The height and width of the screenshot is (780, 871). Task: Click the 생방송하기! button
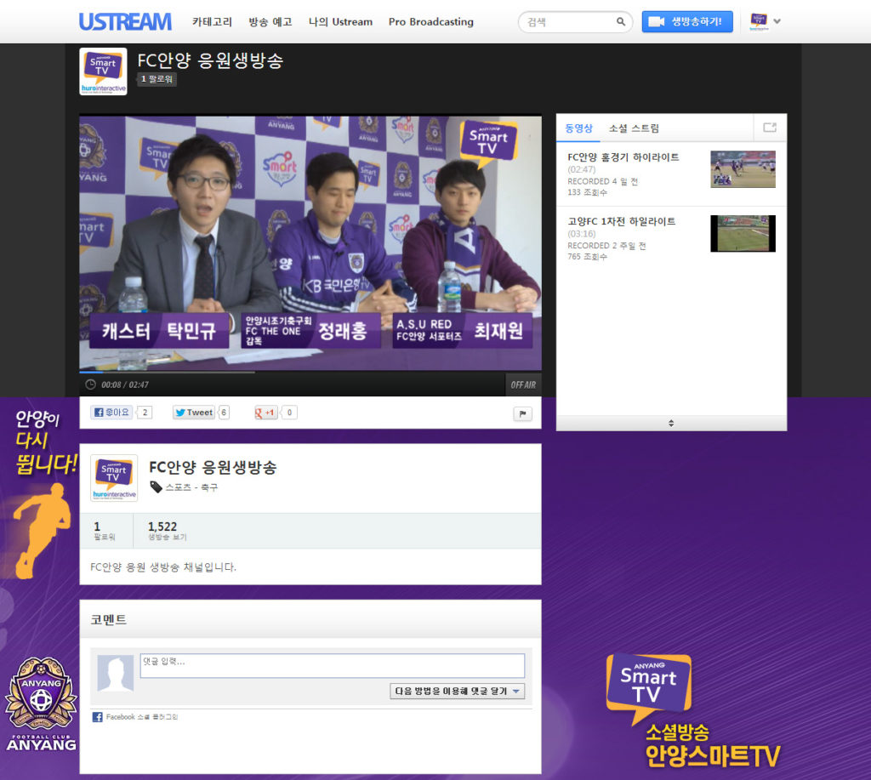(x=686, y=22)
